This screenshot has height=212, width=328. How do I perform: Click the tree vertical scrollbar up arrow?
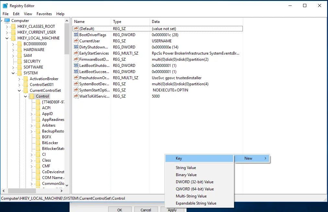(x=67, y=21)
